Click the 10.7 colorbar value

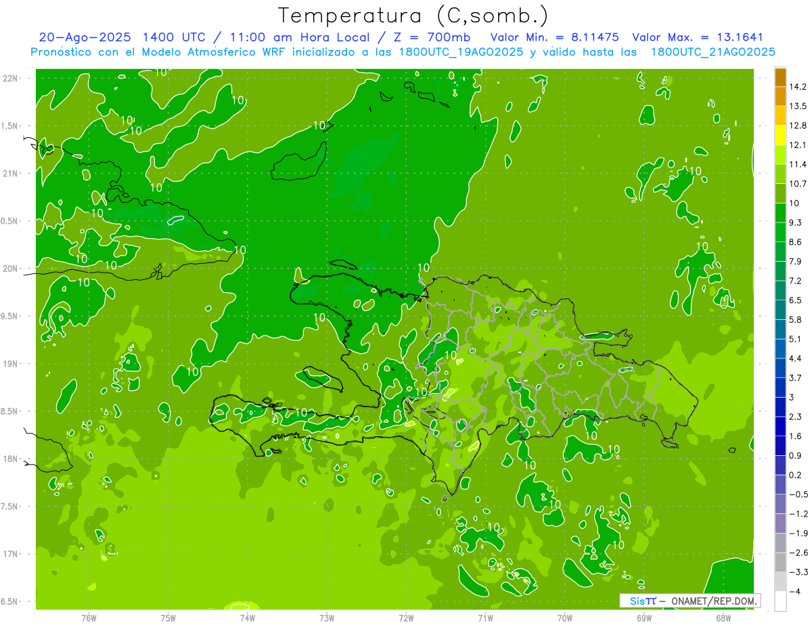(798, 184)
